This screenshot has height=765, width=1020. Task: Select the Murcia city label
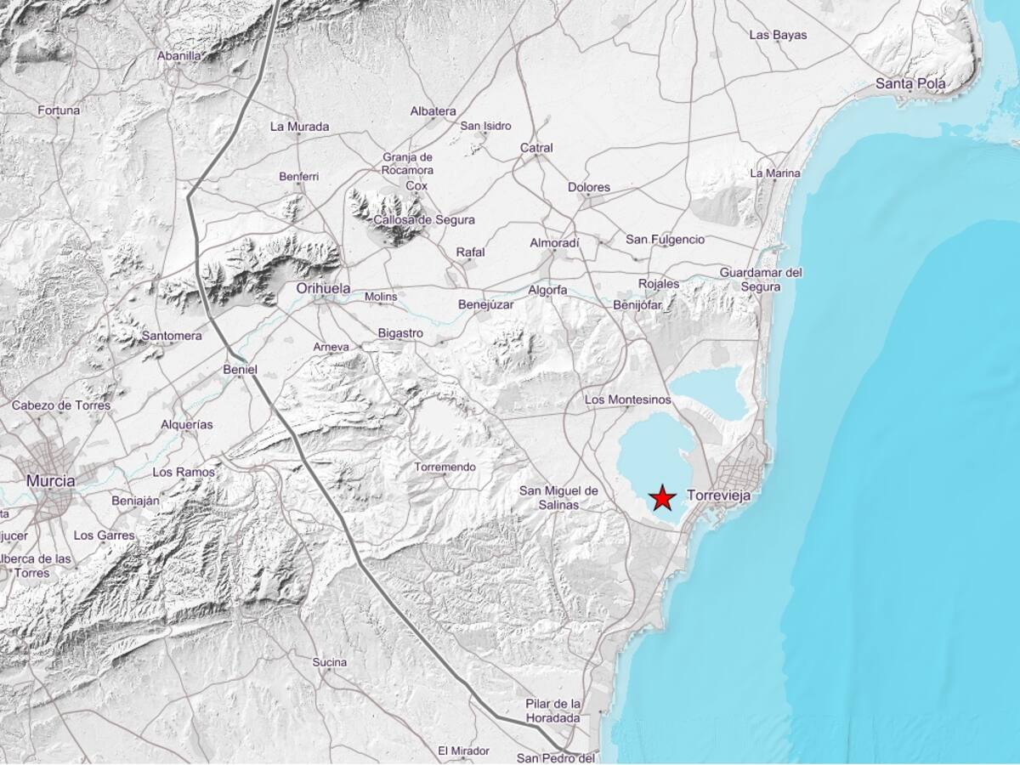click(50, 481)
